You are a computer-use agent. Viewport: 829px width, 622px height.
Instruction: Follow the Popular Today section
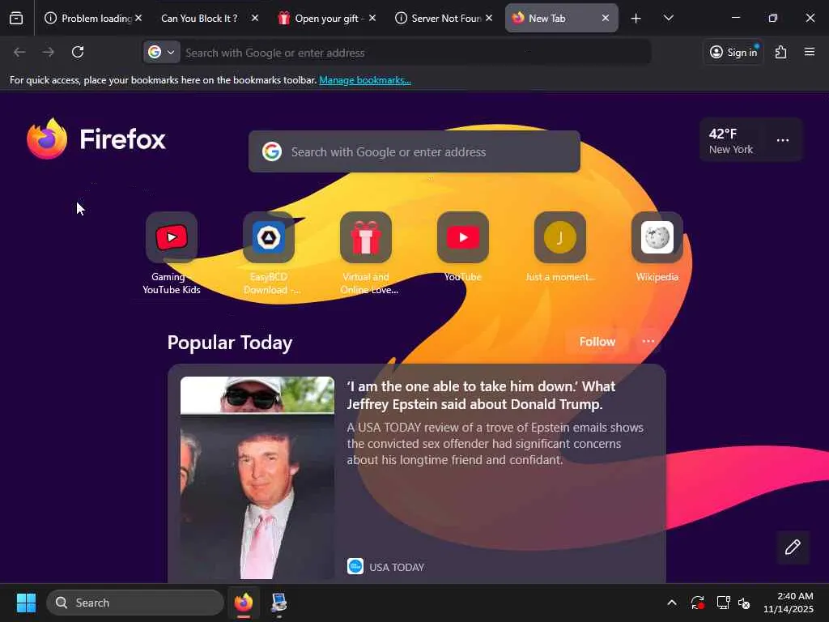[597, 342]
